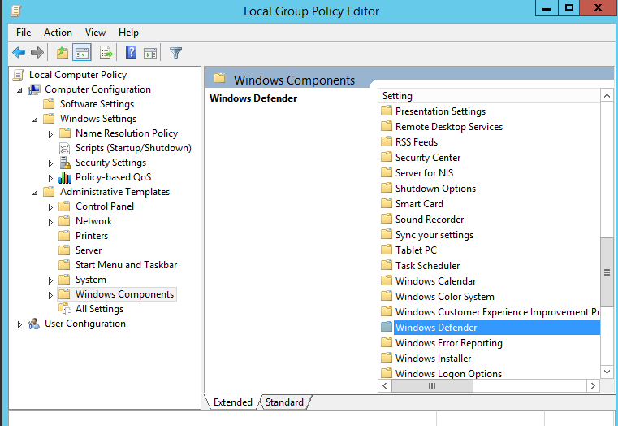Click the Local Computer Policy scroll icon
This screenshot has height=426, width=618.
pos(19,75)
